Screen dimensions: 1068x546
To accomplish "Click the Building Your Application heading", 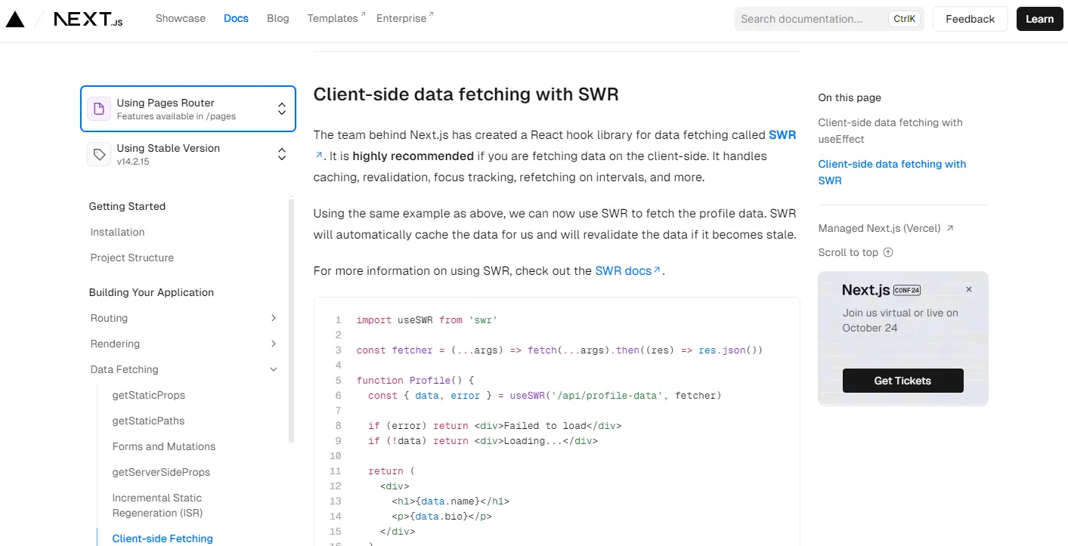I will tap(151, 292).
